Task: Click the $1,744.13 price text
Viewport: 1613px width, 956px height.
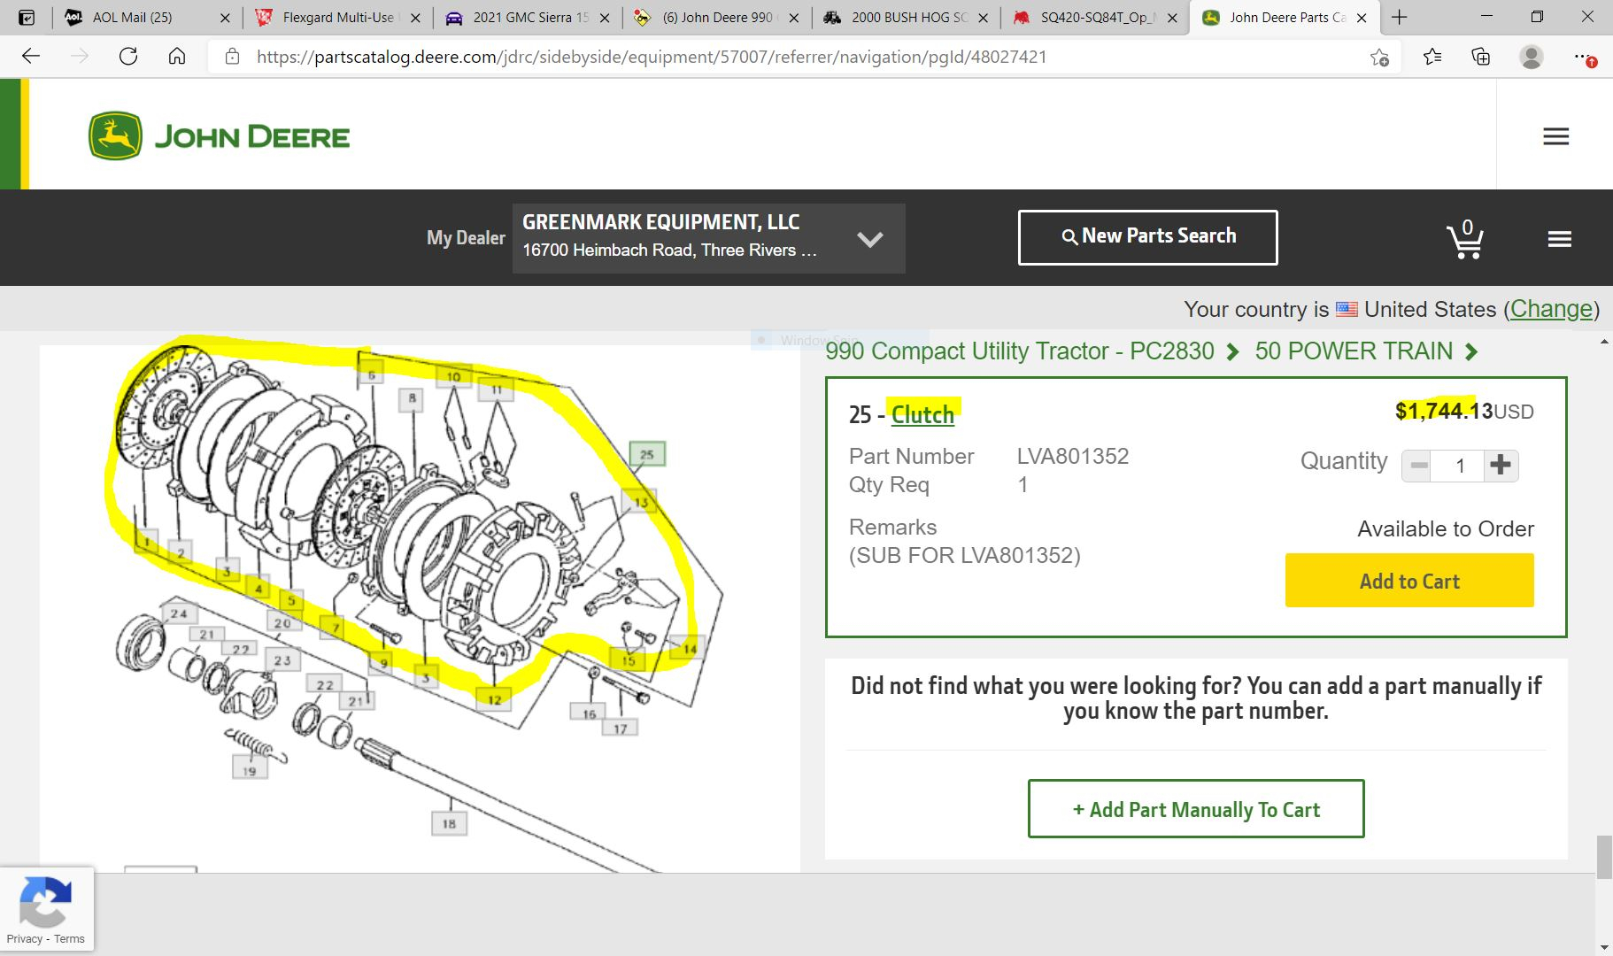Action: (1443, 411)
